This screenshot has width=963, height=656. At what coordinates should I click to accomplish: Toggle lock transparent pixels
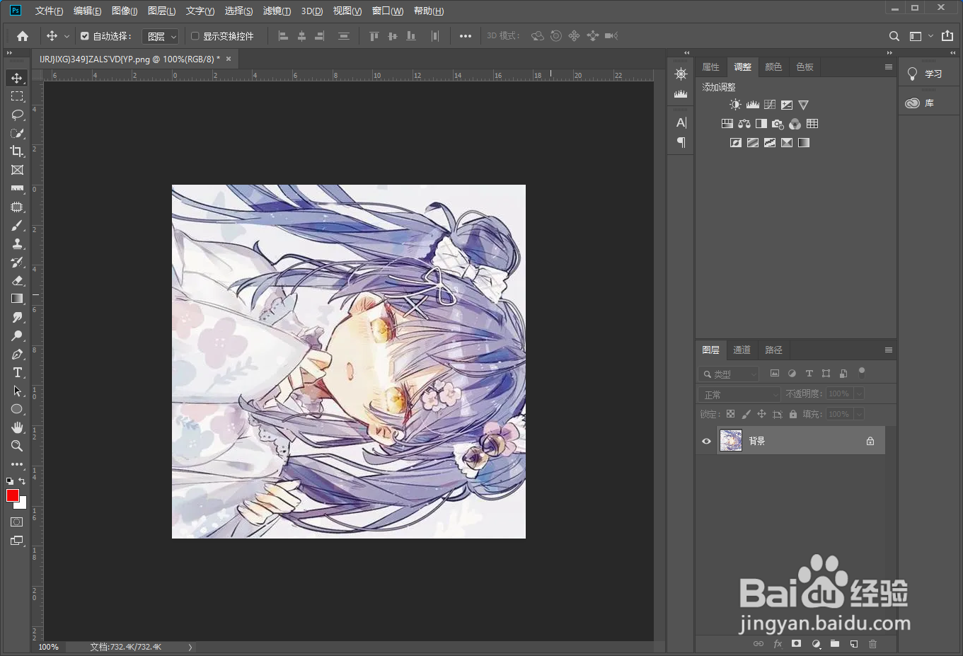click(731, 414)
